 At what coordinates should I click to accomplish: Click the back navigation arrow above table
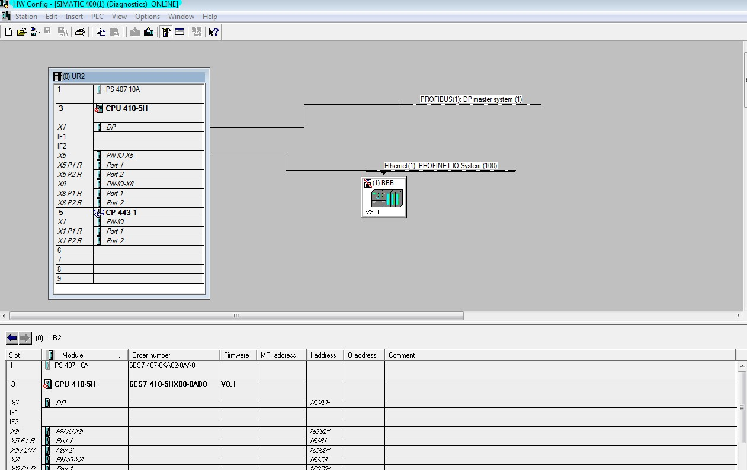tap(12, 338)
